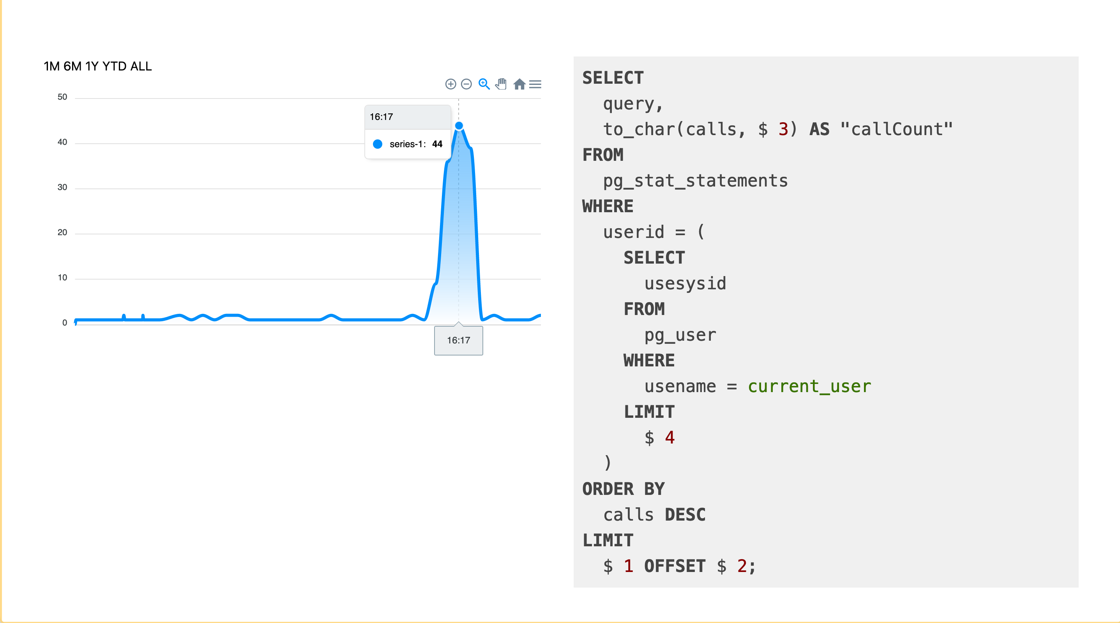
Task: Click the series-1 value 44
Action: [437, 144]
